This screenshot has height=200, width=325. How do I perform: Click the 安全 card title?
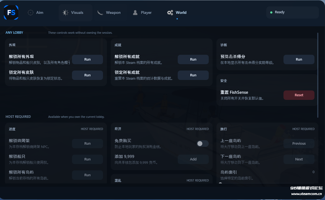click(224, 81)
